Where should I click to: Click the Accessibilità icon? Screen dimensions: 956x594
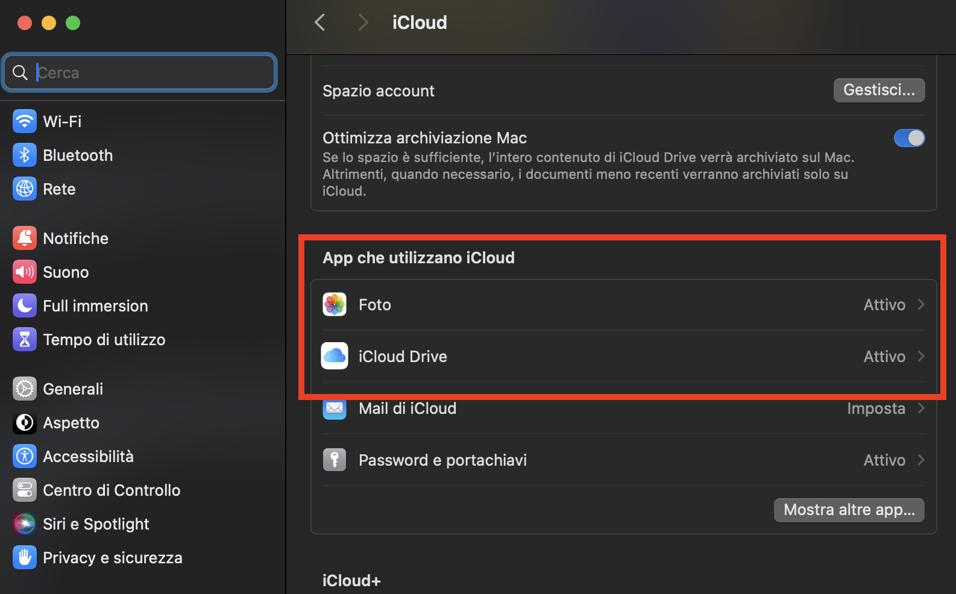click(25, 456)
